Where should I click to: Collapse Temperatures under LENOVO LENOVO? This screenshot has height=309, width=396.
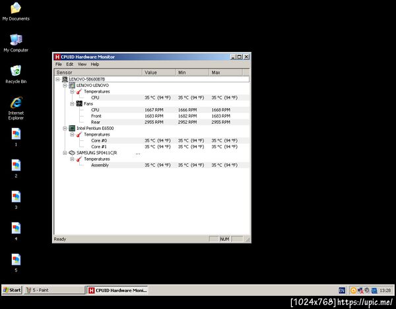(x=72, y=92)
